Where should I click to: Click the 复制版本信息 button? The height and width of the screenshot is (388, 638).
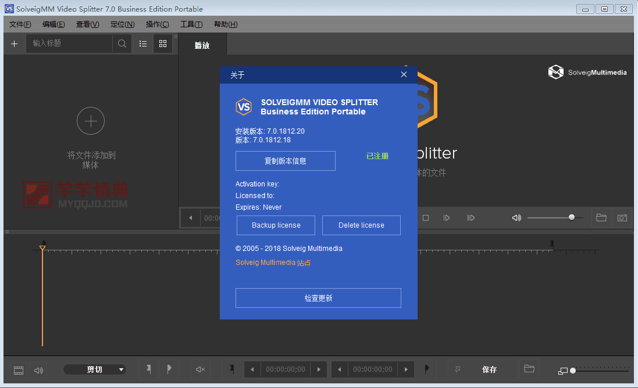pyautogui.click(x=285, y=161)
